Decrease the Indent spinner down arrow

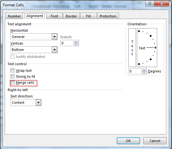click(x=76, y=44)
